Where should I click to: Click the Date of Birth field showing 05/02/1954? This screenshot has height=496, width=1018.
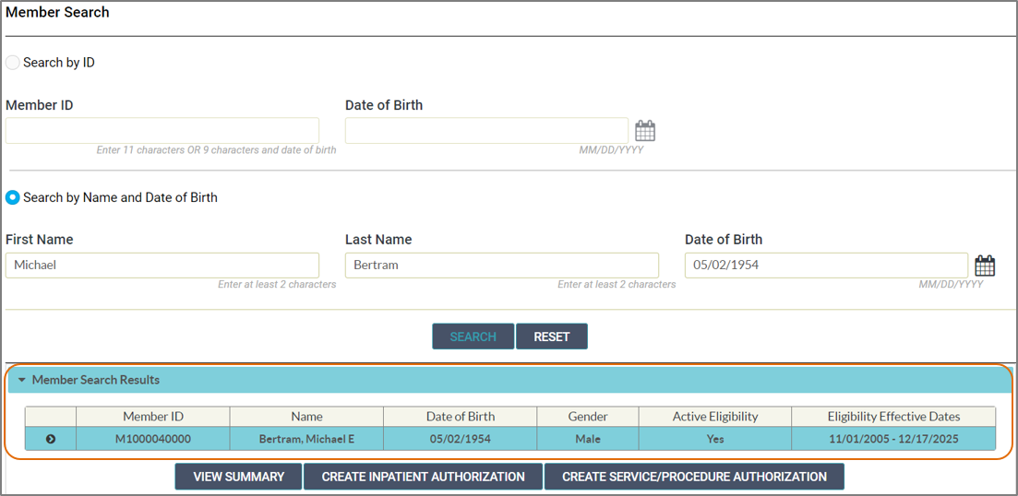[x=826, y=266]
